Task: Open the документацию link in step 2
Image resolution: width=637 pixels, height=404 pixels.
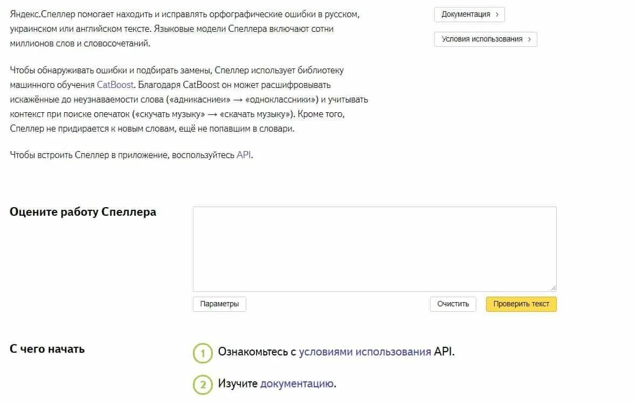Action: pyautogui.click(x=297, y=384)
